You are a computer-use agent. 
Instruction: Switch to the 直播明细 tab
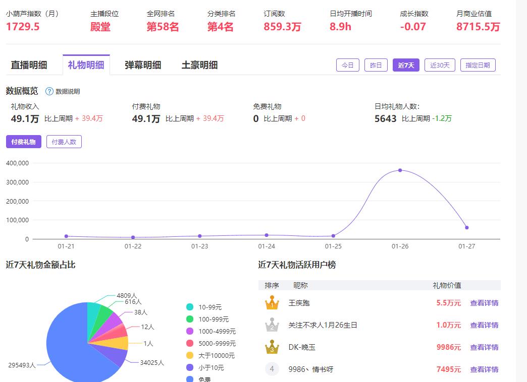coord(29,65)
